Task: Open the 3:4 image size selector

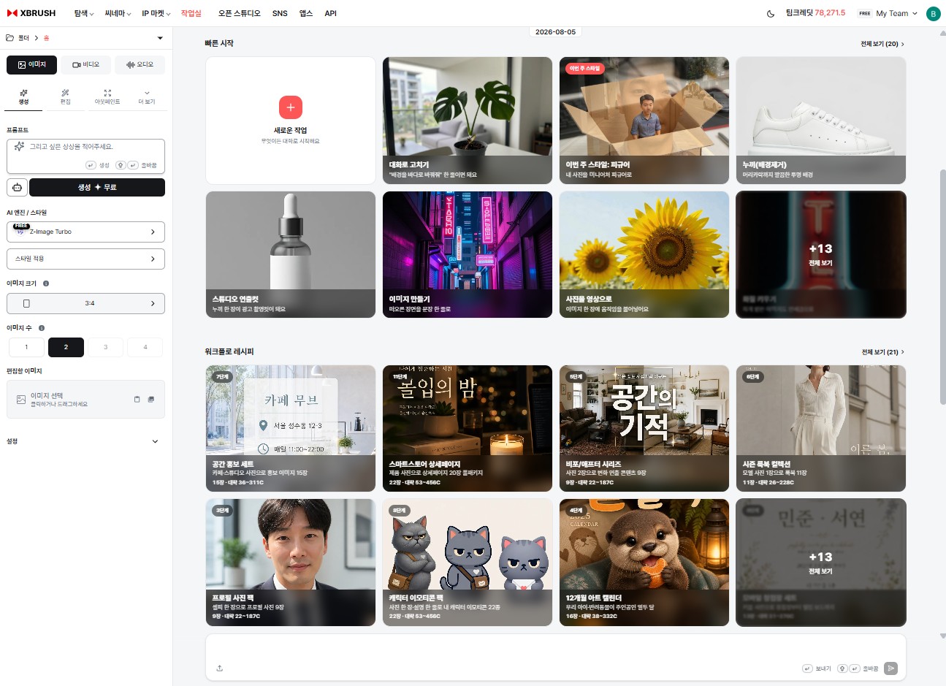Action: 86,303
